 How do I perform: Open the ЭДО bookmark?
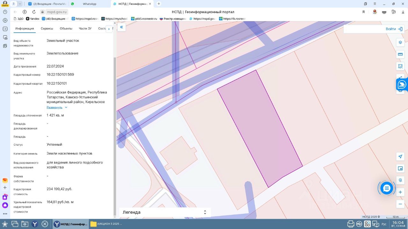18,19
